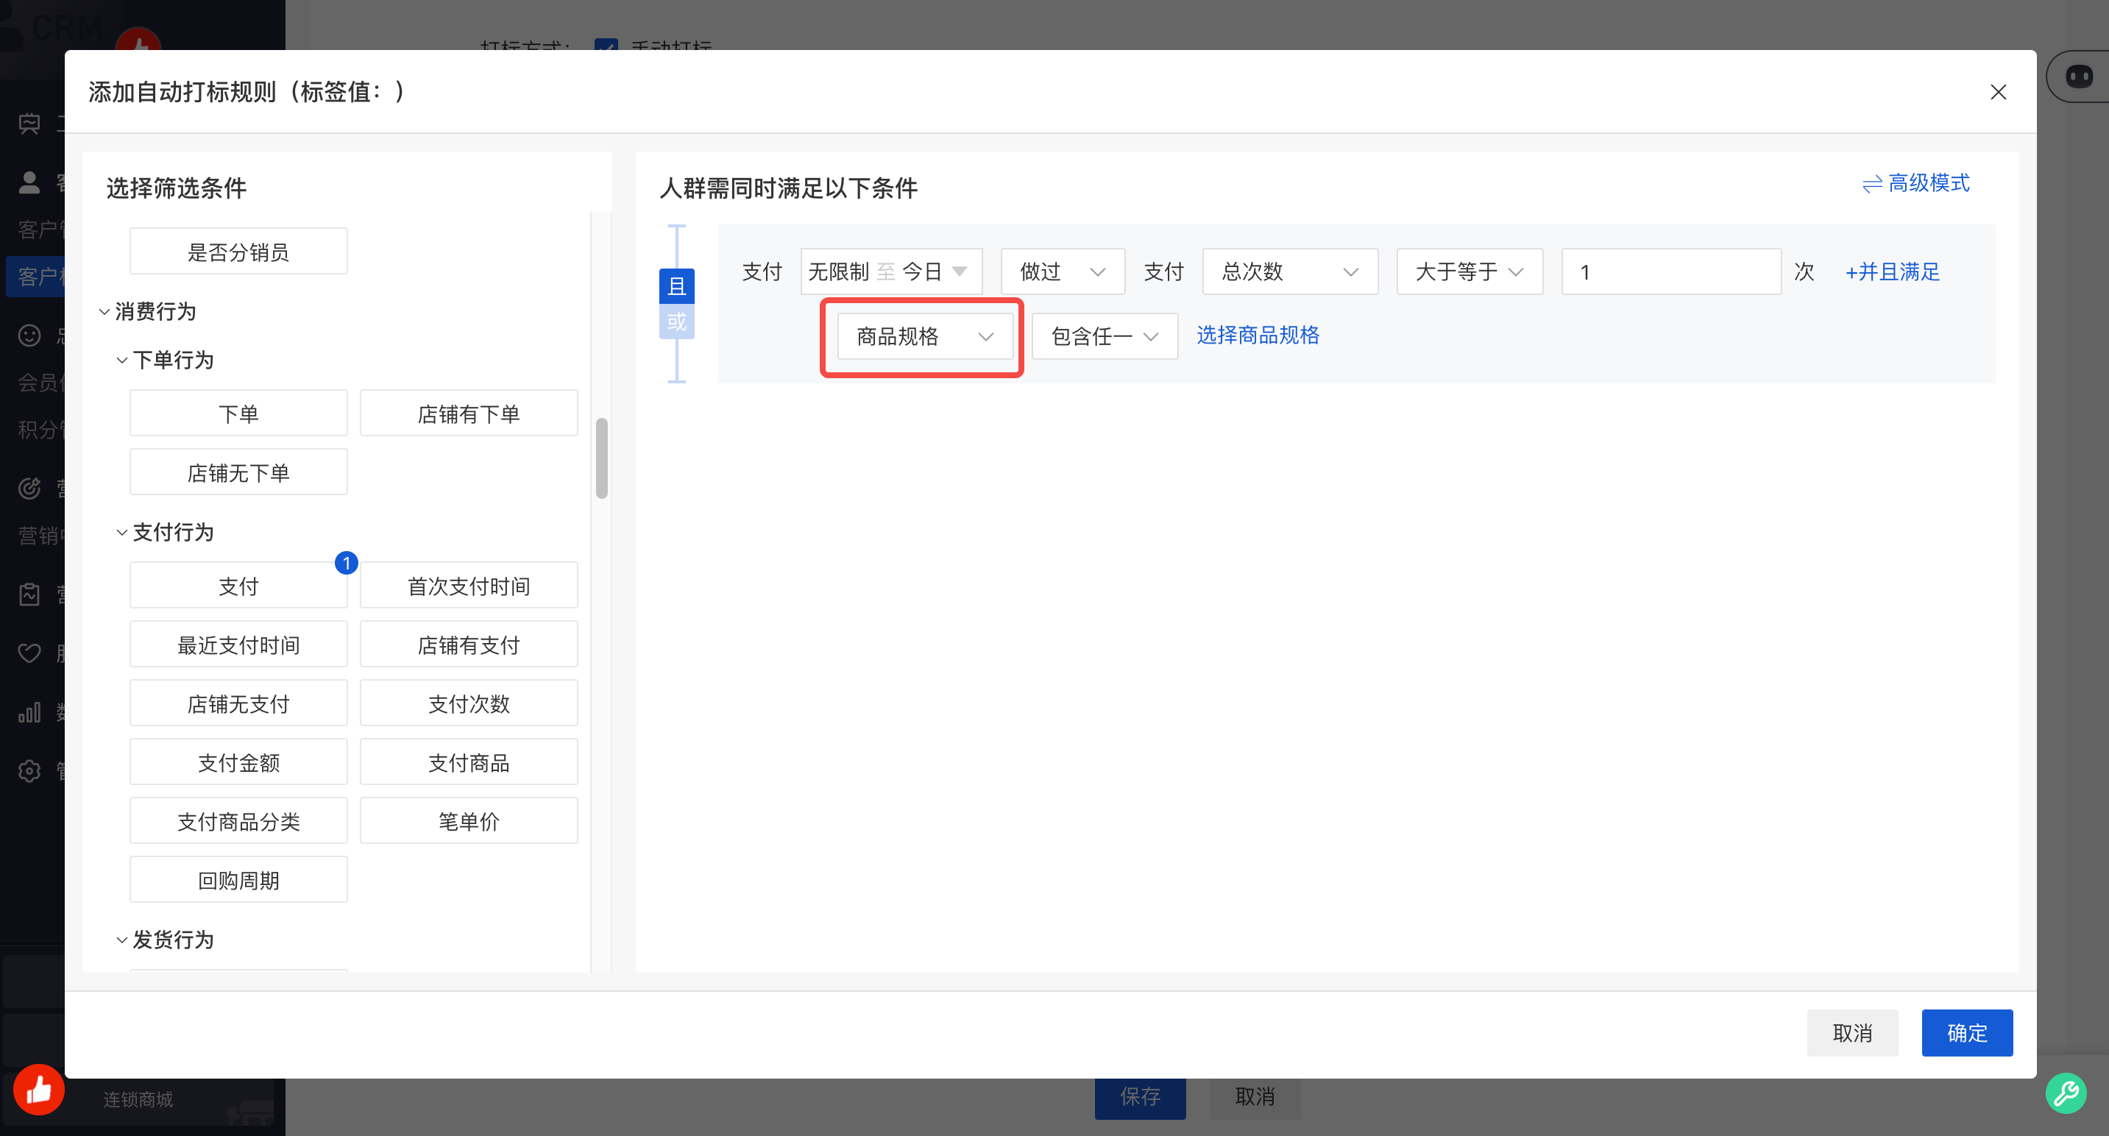Viewport: 2109px width, 1136px height.
Task: Collapse the 发货行为 group
Action: coord(122,940)
